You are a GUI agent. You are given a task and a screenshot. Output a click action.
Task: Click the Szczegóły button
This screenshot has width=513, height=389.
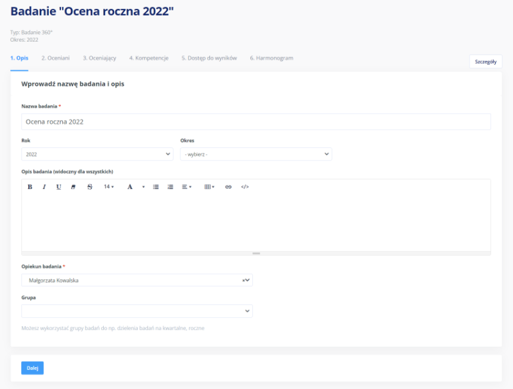485,62
